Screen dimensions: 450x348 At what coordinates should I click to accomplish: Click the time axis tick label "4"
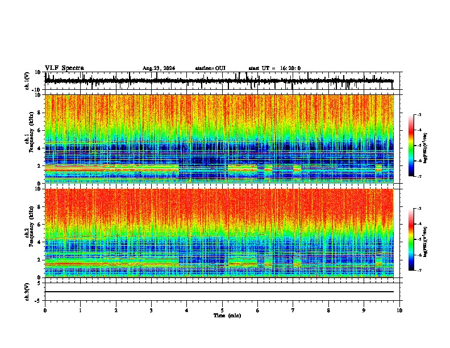[x=187, y=310]
